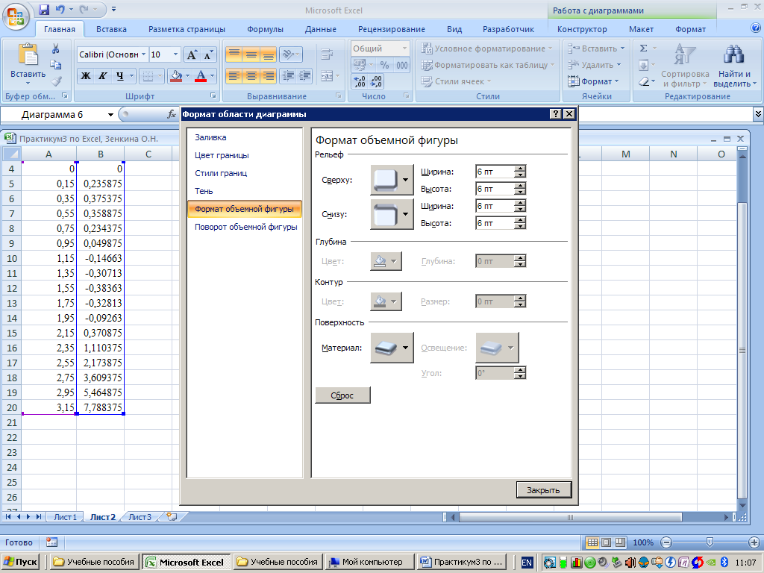Open the Материал surface dropdown
This screenshot has height=573, width=764.
[405, 348]
